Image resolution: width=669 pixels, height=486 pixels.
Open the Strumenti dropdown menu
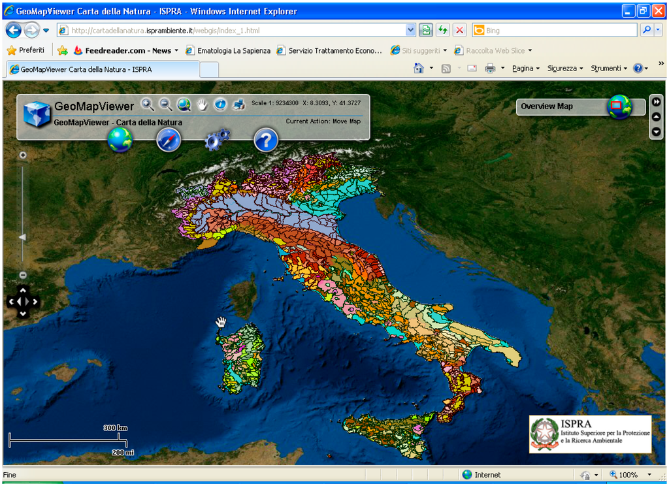pyautogui.click(x=609, y=69)
